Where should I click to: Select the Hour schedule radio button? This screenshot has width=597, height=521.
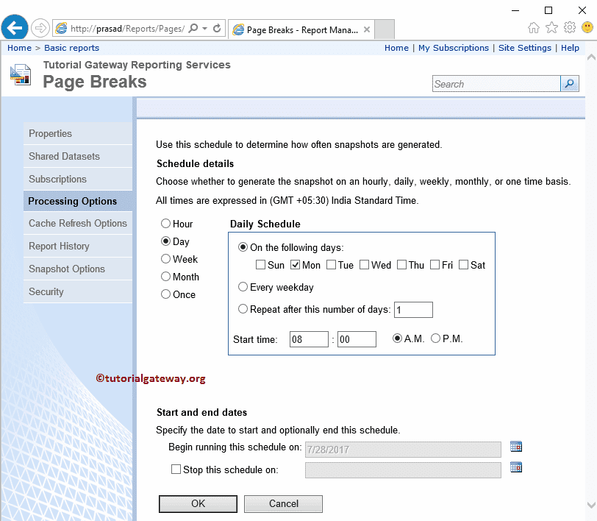pos(165,224)
